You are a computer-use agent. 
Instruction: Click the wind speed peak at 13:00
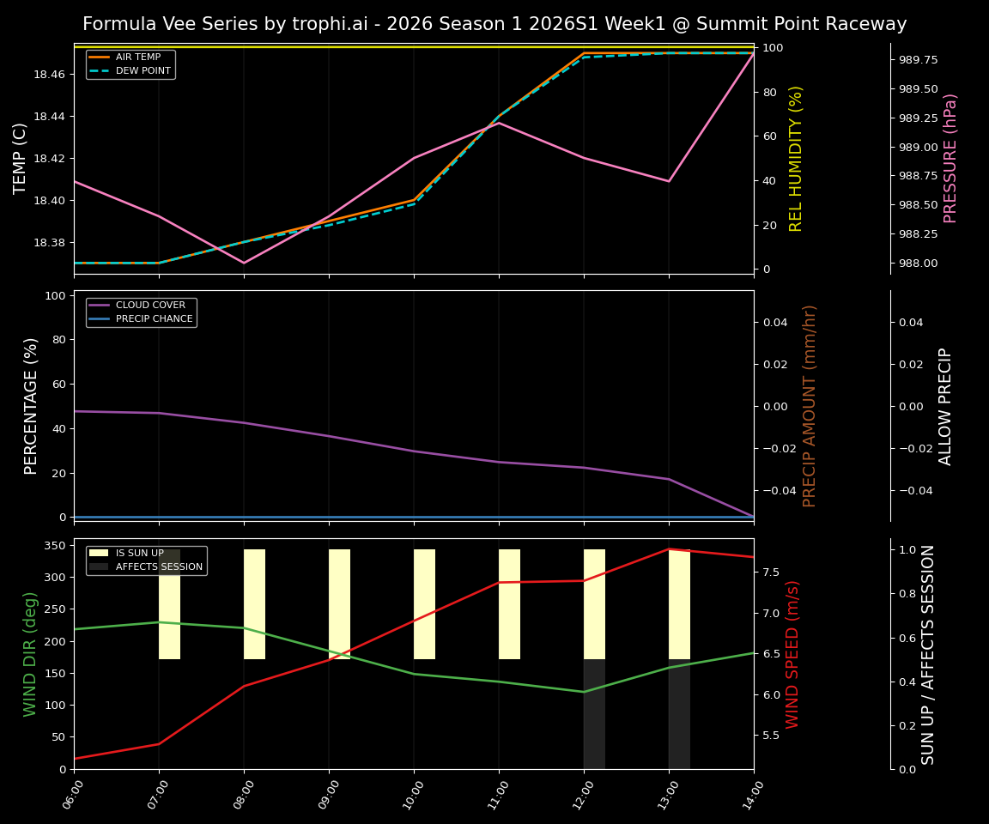(670, 548)
